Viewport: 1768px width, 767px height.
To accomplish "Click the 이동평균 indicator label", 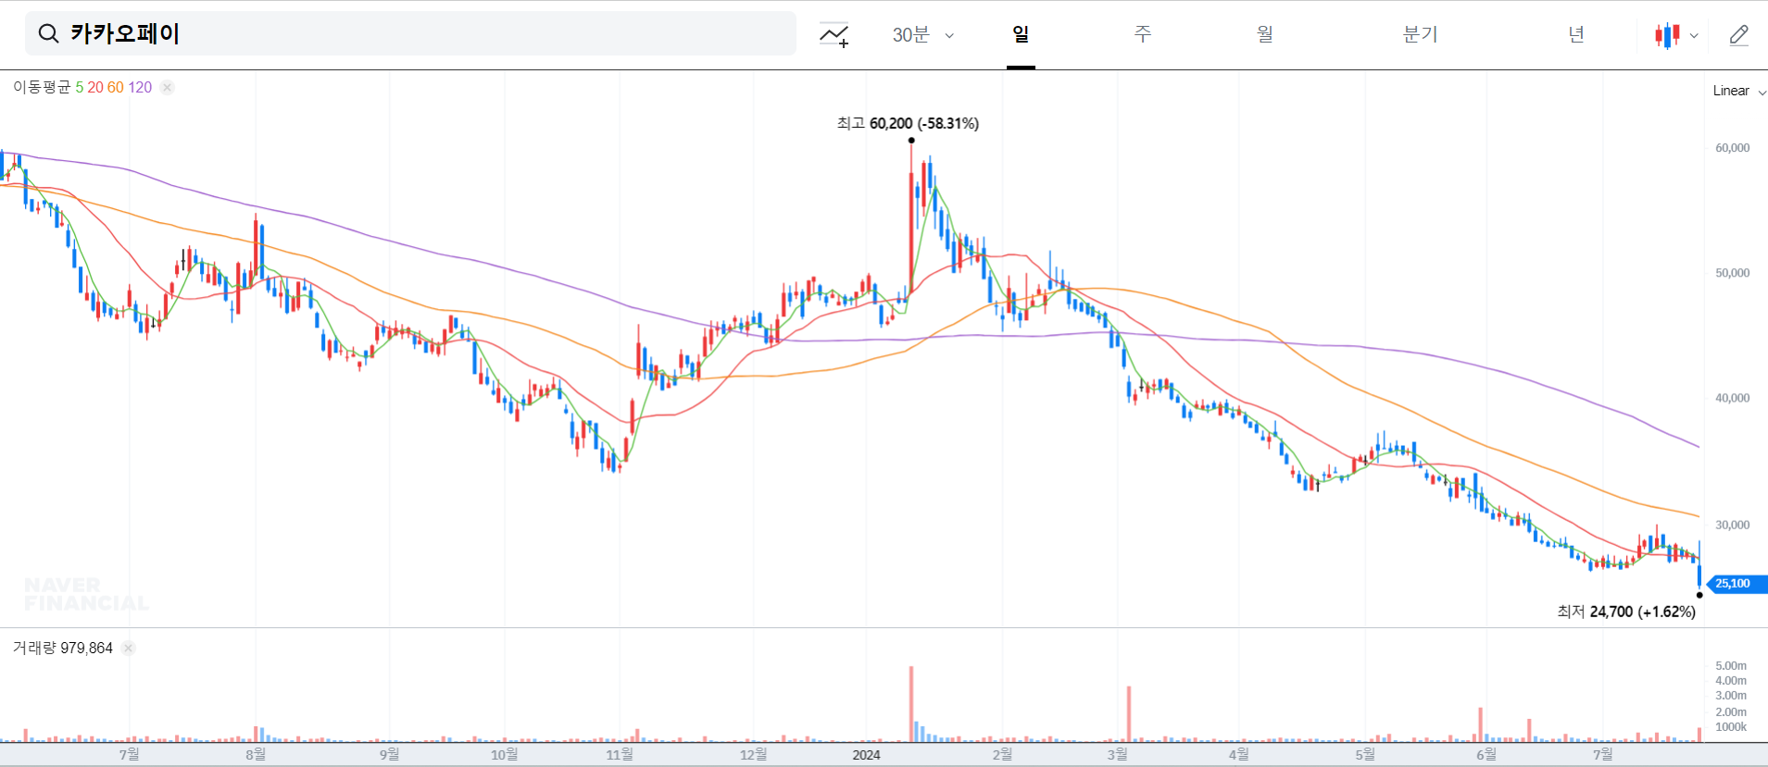I will 42,87.
